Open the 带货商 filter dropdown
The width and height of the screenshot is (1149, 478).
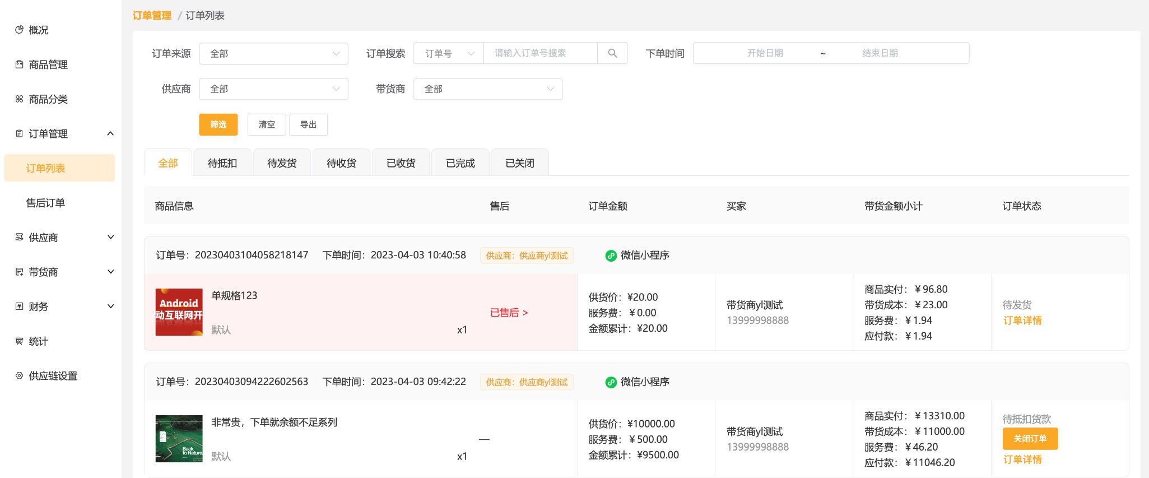pyautogui.click(x=487, y=89)
